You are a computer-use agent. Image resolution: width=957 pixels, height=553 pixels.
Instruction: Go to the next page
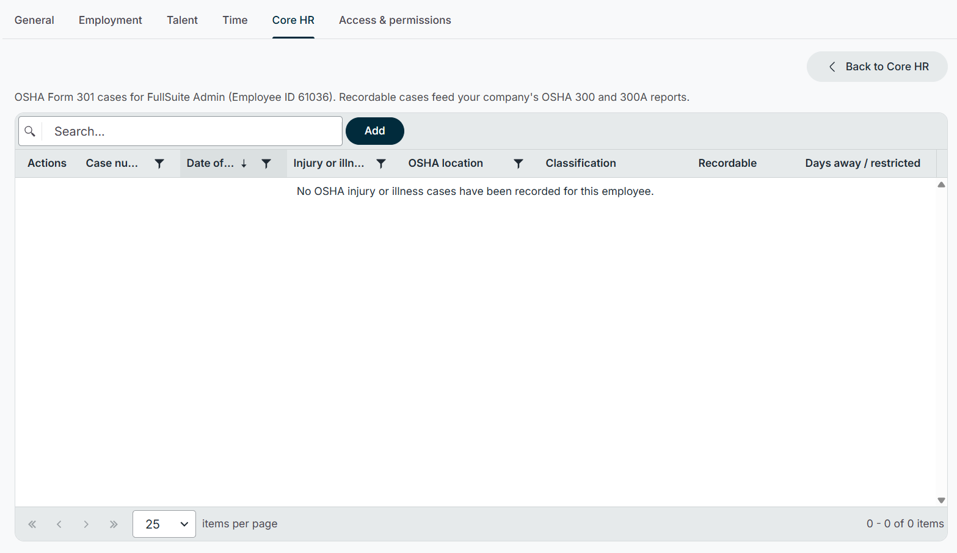(x=86, y=524)
